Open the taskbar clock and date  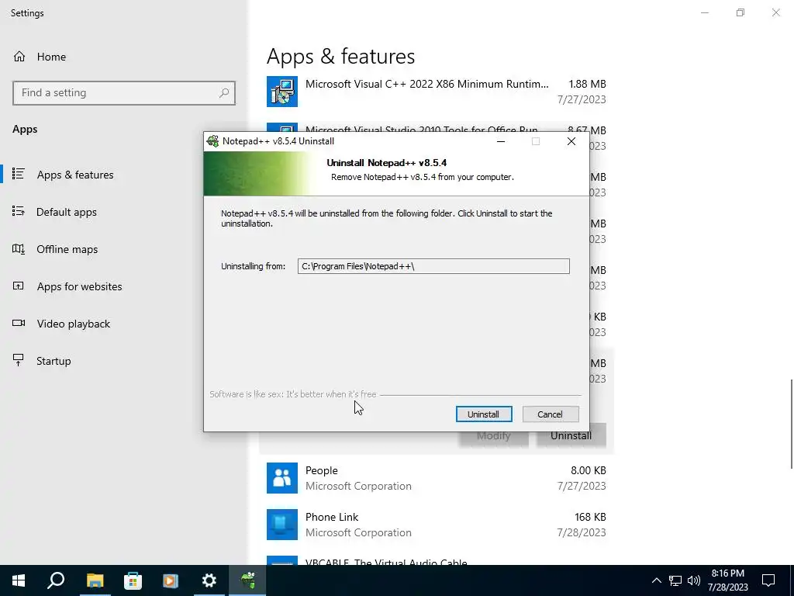(x=727, y=580)
